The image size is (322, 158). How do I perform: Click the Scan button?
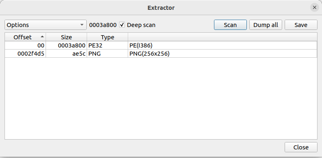click(230, 25)
